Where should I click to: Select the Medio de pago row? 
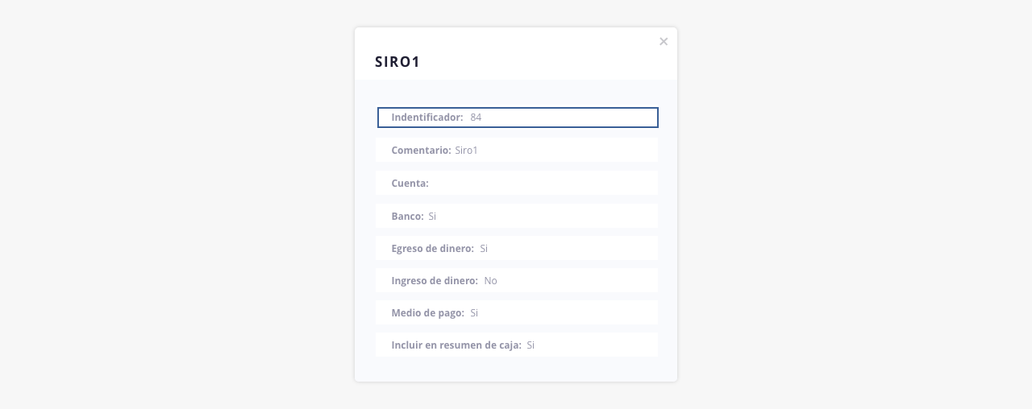517,312
